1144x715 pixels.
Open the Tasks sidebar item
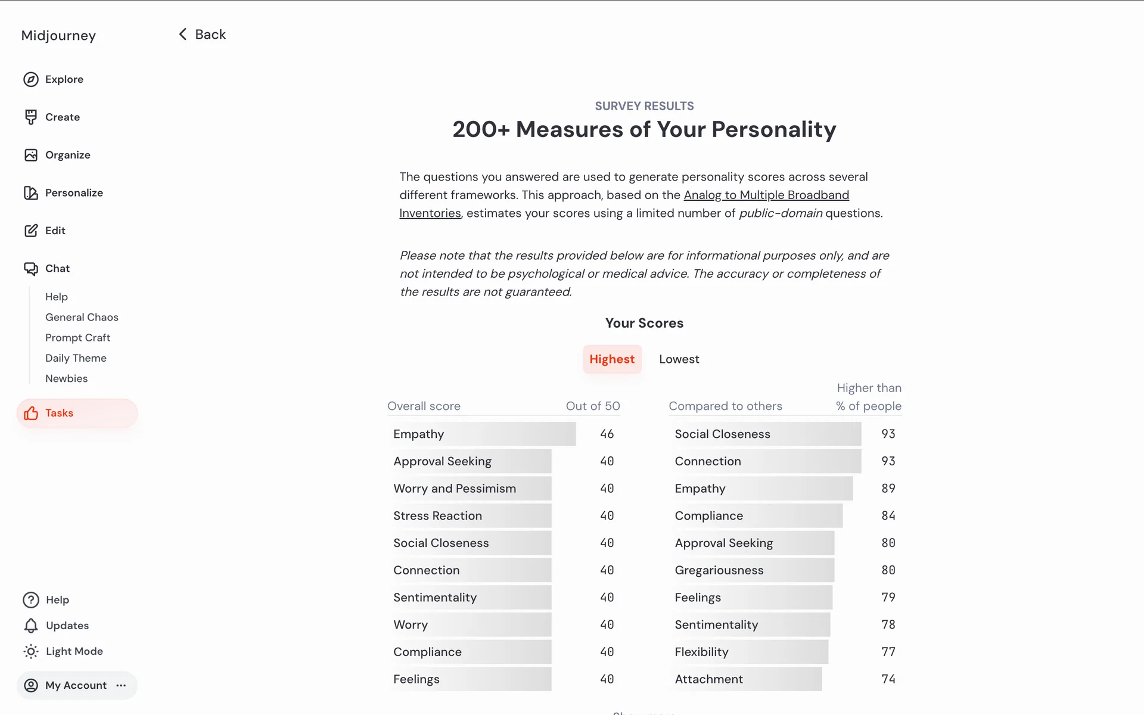pos(77,413)
